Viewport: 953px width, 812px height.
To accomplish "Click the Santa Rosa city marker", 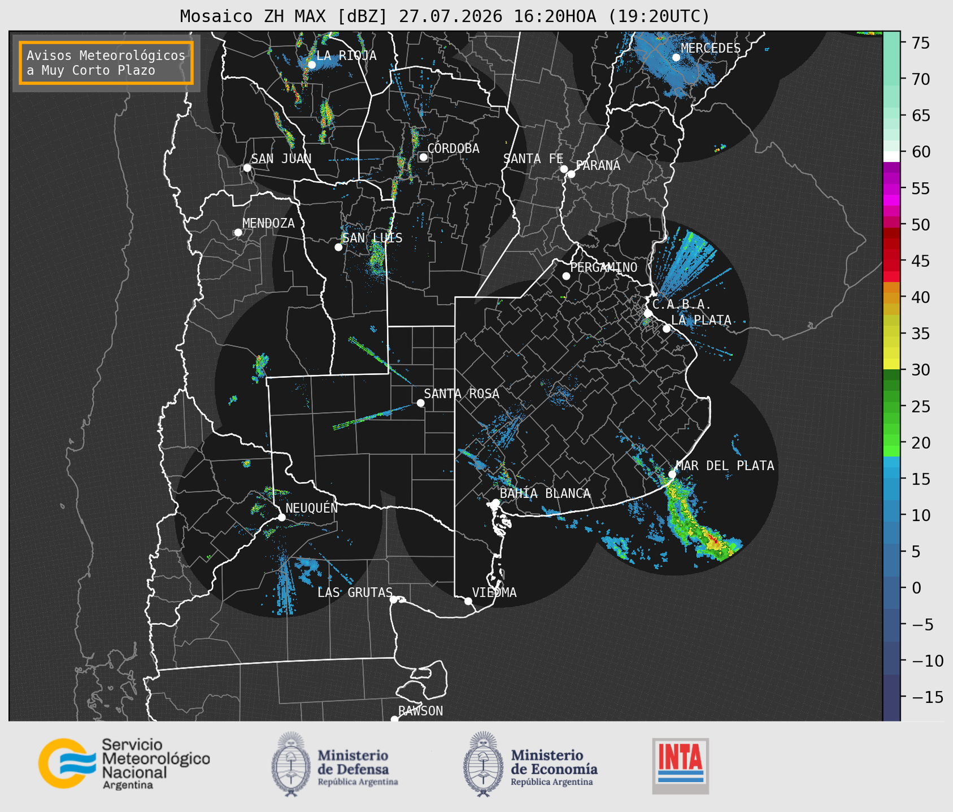I will pos(420,403).
